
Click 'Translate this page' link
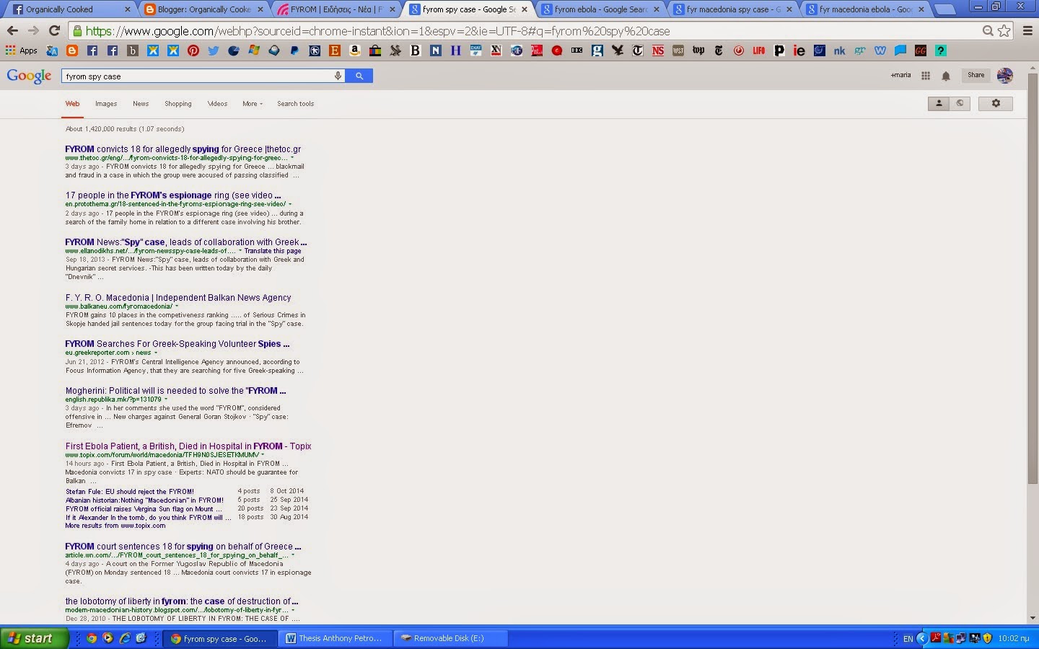point(273,251)
